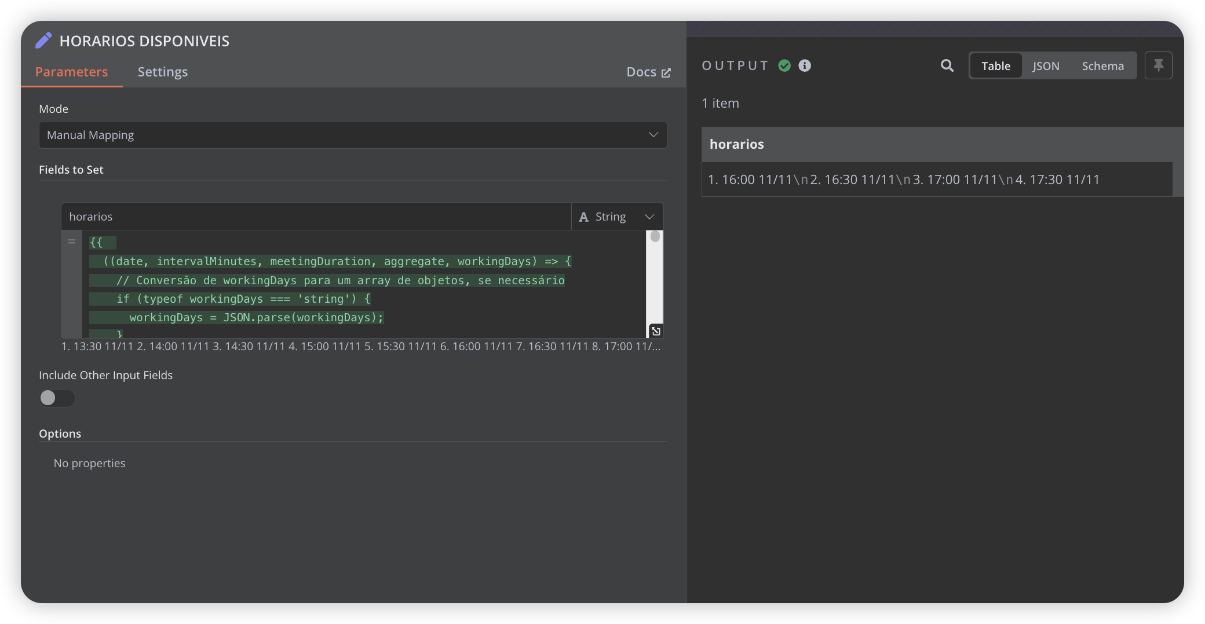Viewport: 1205px width, 624px height.
Task: Click the HORARIOS DISPONIVEIS node title
Action: (x=144, y=41)
